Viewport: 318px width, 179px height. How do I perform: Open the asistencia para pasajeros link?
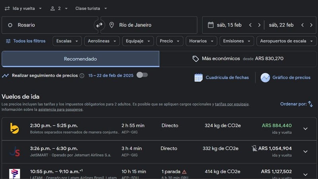[x=60, y=109]
